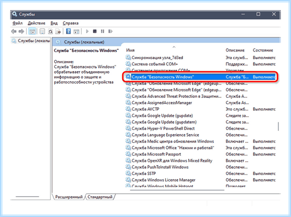Click gear icon of Служба Windows License Manager
Screen dimensions: 291x217
[128, 180]
